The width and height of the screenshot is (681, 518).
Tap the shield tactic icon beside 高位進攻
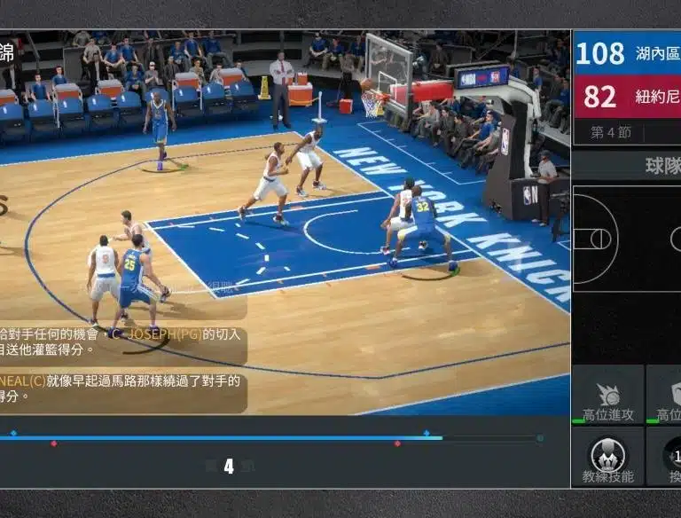click(669, 397)
